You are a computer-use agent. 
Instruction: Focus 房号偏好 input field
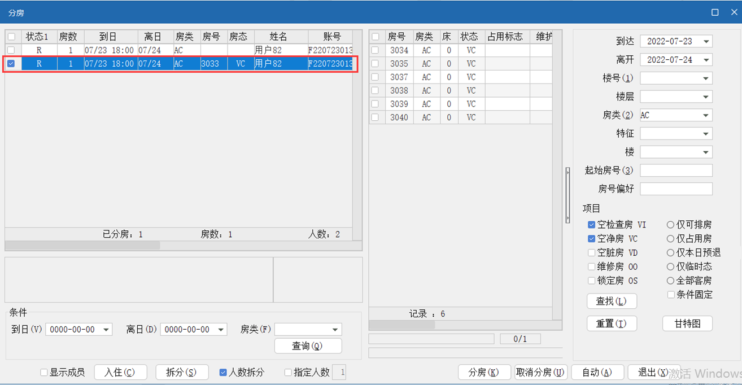[x=676, y=189]
